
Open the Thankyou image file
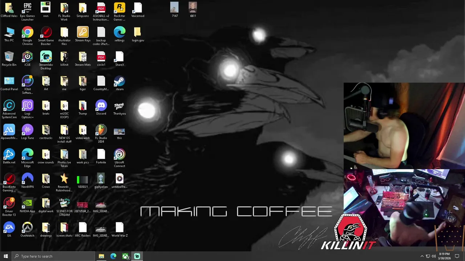pos(120,105)
